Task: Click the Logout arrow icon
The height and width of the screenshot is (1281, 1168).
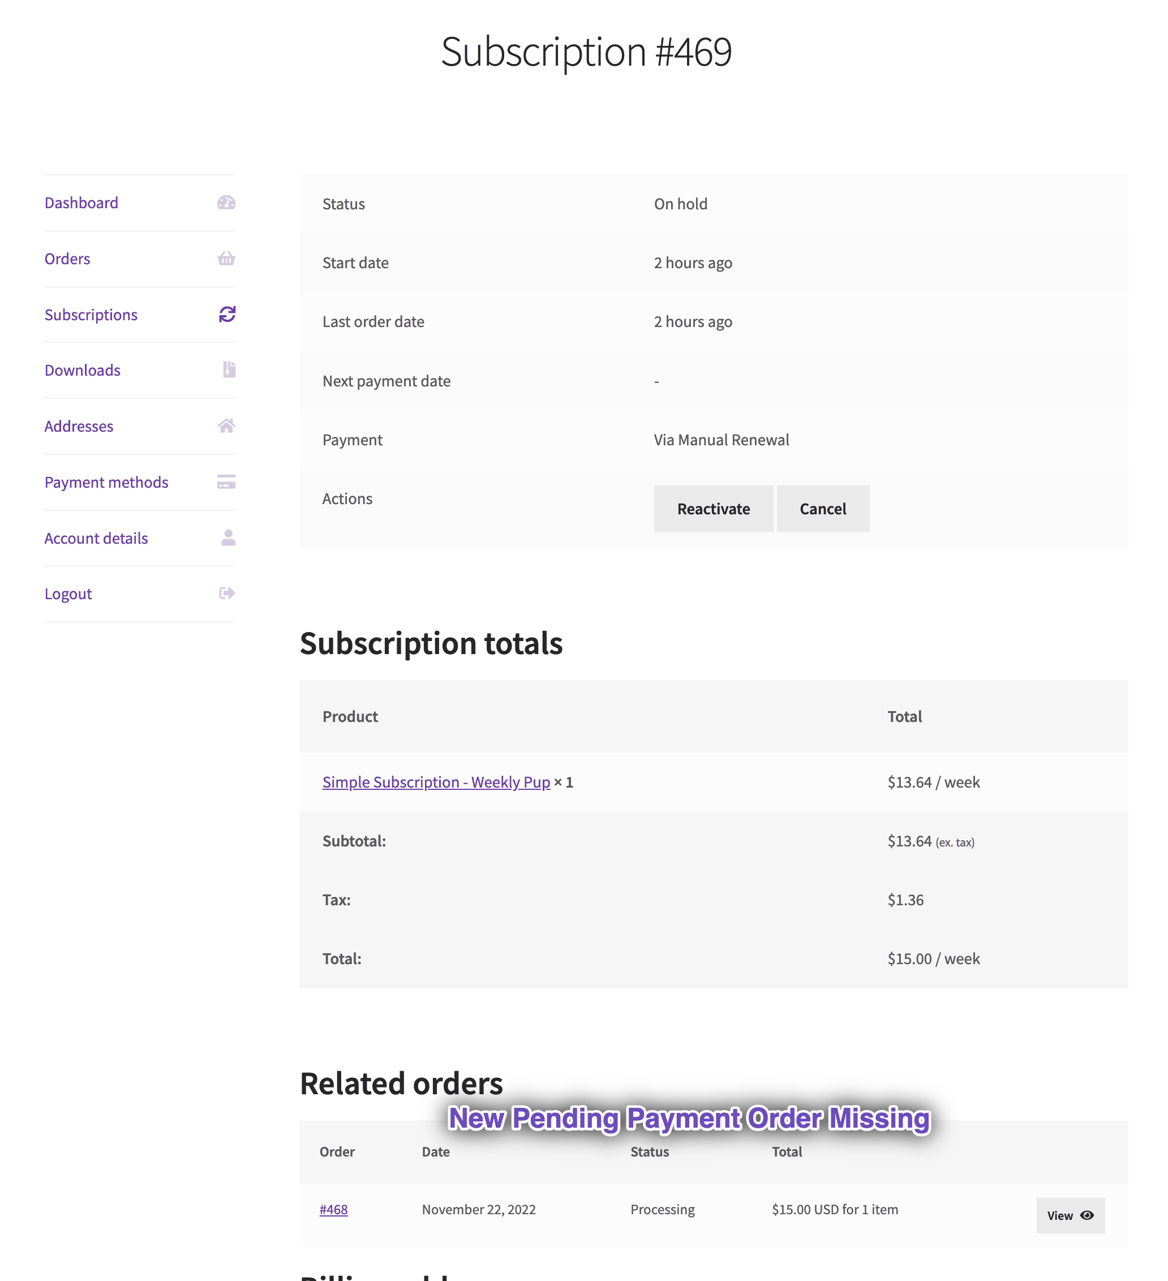Action: 227,594
